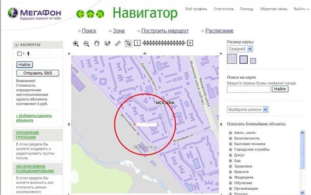Image resolution: width=311 pixels, height=195 pixels.
Task: Open Обратная связь menu item
Action: tap(274, 9)
